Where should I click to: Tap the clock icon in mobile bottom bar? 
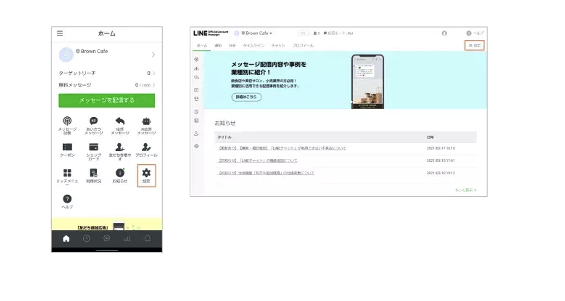(87, 239)
